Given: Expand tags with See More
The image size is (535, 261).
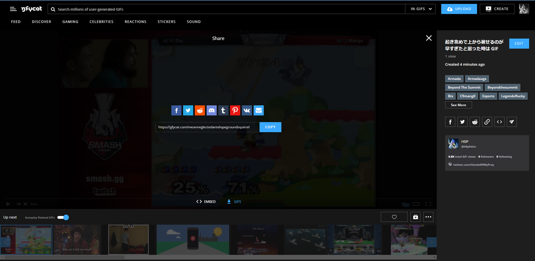Looking at the screenshot, I should pyautogui.click(x=458, y=105).
